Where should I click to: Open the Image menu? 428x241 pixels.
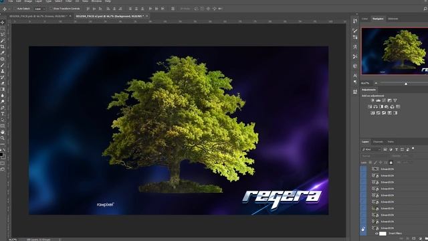pyautogui.click(x=28, y=1)
